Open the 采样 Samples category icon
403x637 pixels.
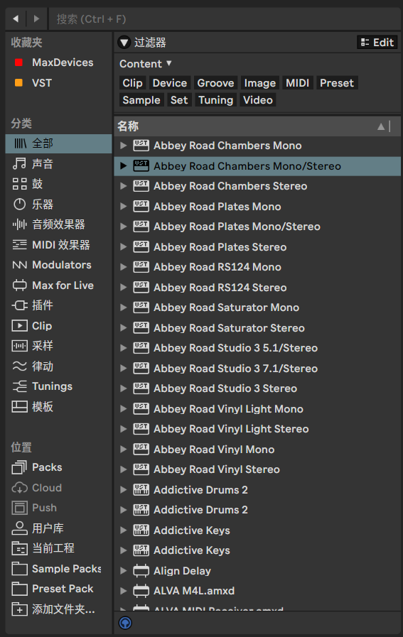(x=19, y=346)
